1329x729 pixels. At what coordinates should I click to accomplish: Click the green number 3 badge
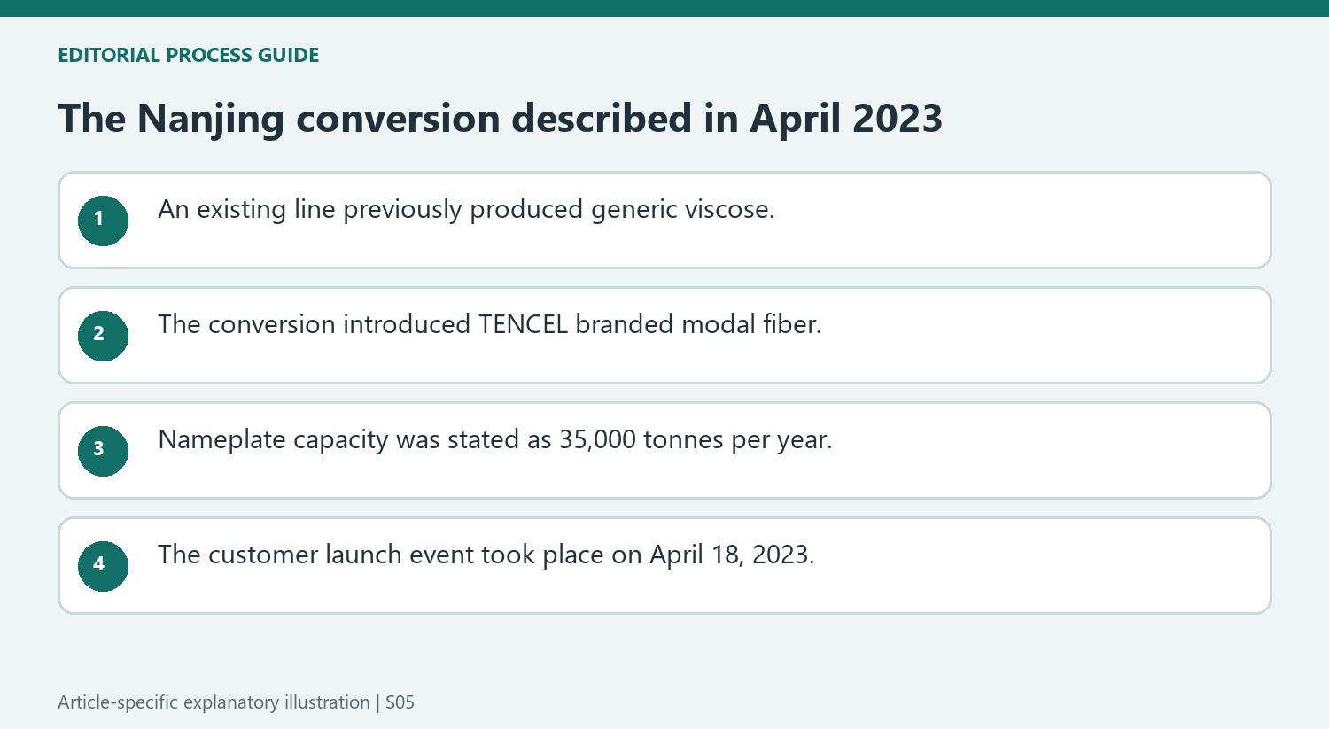click(x=103, y=451)
